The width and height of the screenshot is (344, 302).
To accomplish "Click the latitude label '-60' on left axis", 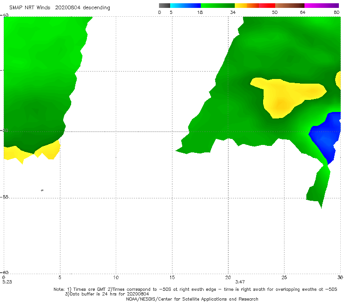I will pyautogui.click(x=4, y=272).
